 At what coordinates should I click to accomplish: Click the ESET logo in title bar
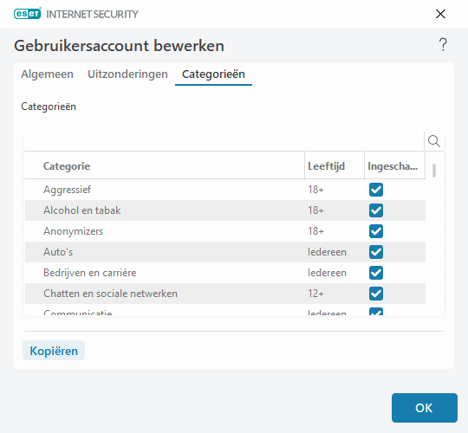(27, 14)
